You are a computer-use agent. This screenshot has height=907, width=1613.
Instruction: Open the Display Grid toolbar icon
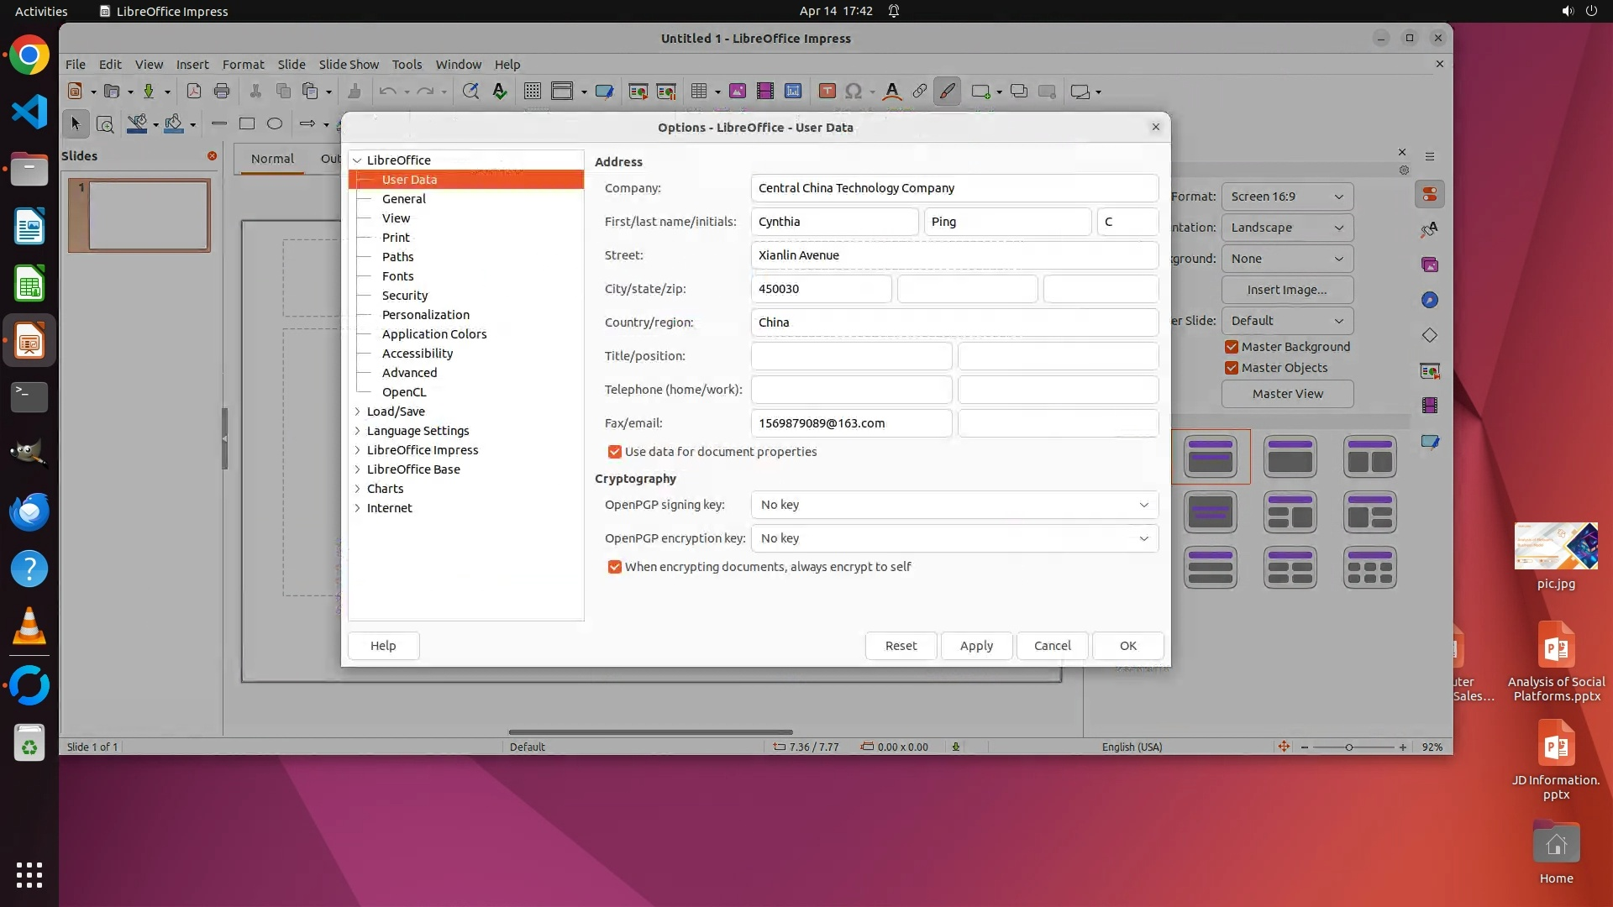(x=533, y=92)
